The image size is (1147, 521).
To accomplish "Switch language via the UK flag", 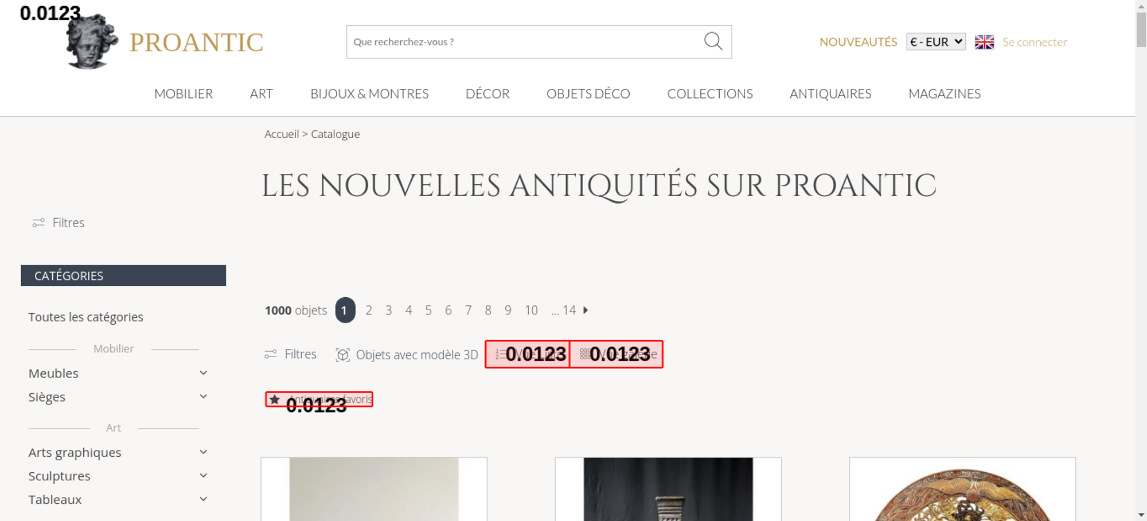I will 984,42.
